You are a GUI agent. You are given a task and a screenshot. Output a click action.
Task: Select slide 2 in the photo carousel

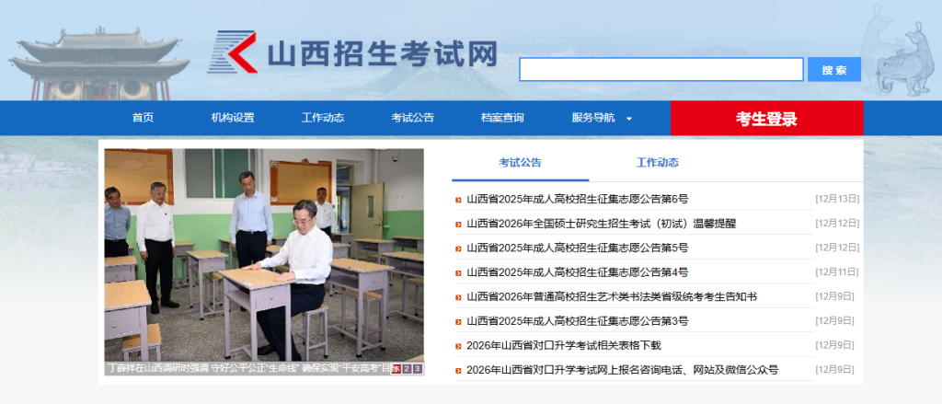[407, 369]
